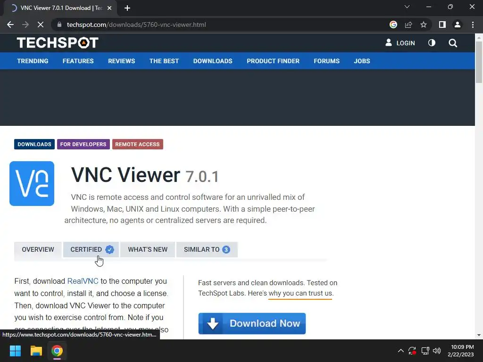Screen dimensions: 483x362
Task: Click scrollbar down arrow
Action: tap(479, 335)
